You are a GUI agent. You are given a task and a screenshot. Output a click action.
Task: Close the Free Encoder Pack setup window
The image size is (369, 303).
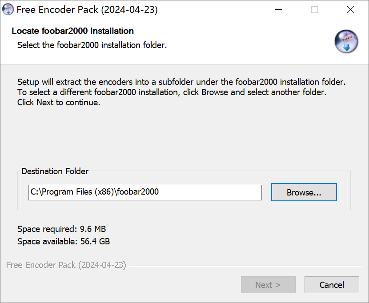[350, 10]
